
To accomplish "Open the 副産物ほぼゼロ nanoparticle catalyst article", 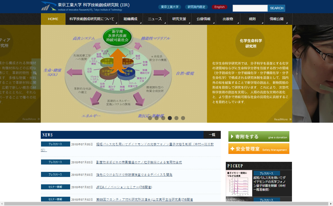I will tap(139, 162).
